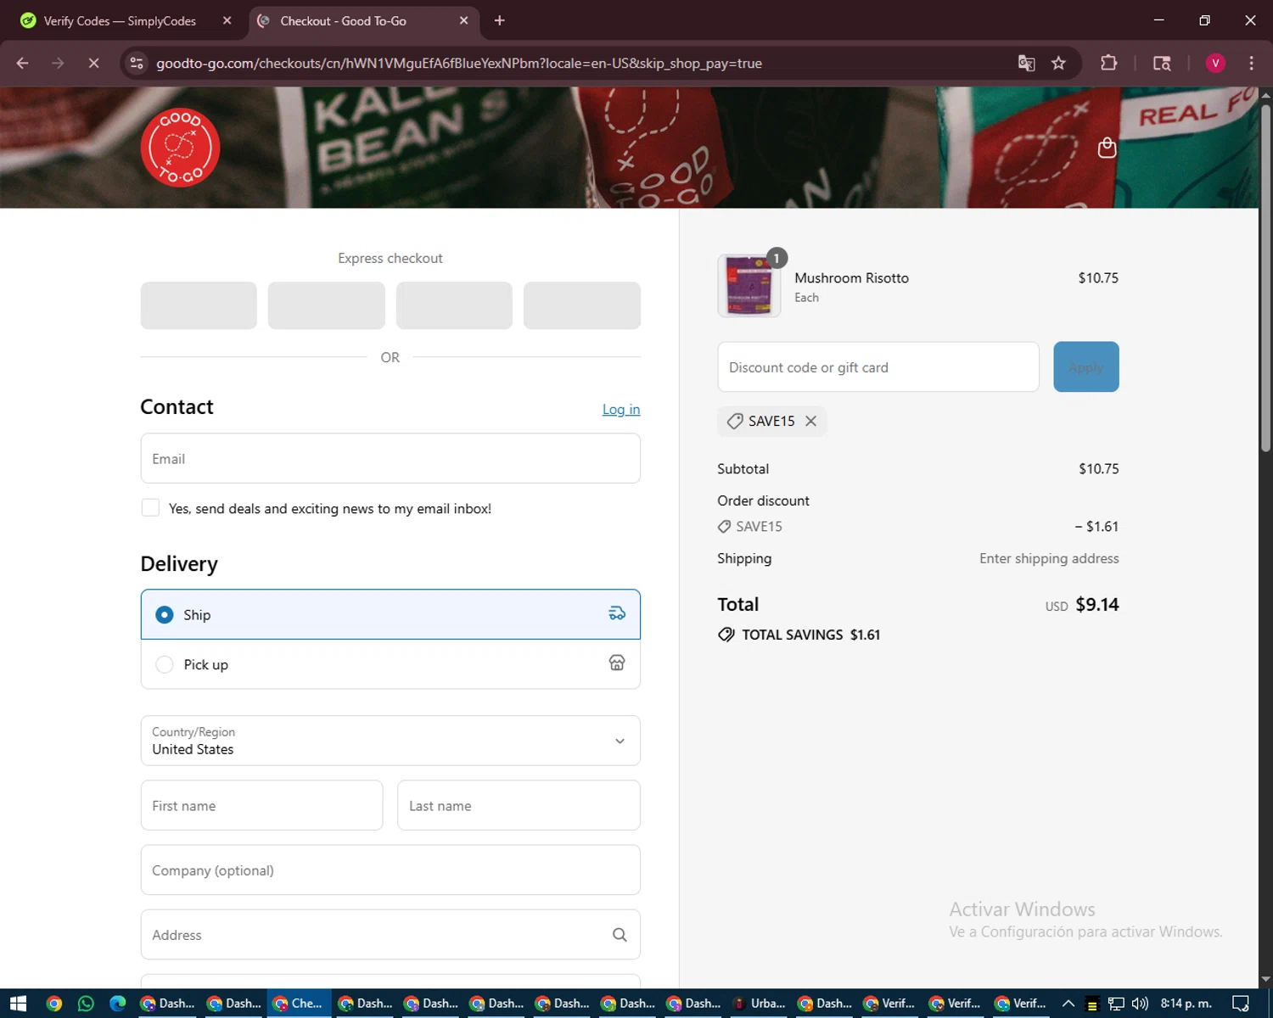1273x1018 pixels.
Task: Switch to the Verify Codes — SimplyCodes tab
Action: coord(119,21)
